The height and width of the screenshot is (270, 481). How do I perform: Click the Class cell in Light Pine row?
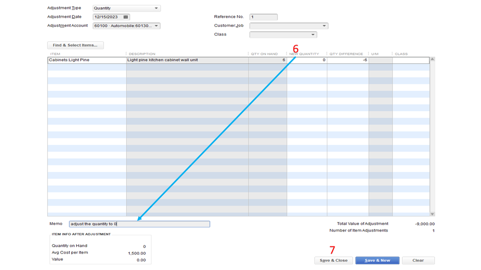[x=411, y=61]
